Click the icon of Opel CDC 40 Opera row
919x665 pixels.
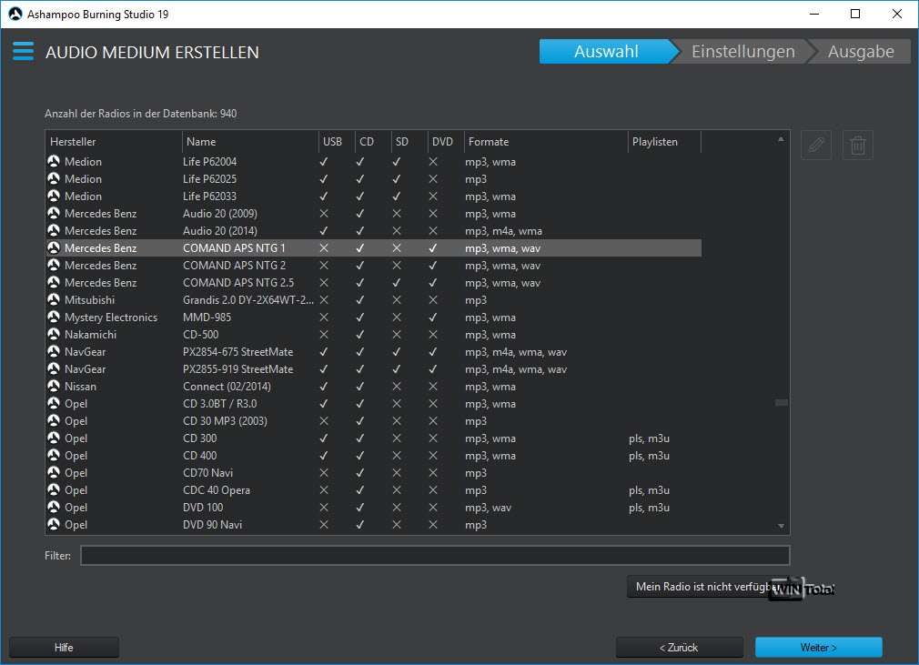click(54, 489)
